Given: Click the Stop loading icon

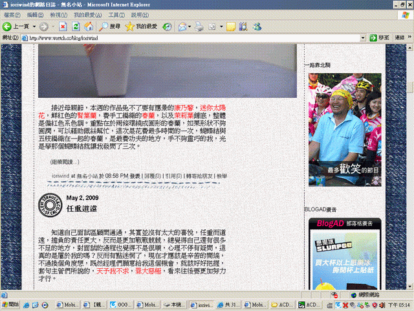Looking at the screenshot, I should [x=63, y=27].
